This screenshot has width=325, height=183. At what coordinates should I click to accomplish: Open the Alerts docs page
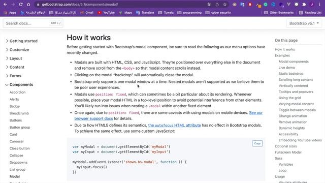[x=14, y=99]
